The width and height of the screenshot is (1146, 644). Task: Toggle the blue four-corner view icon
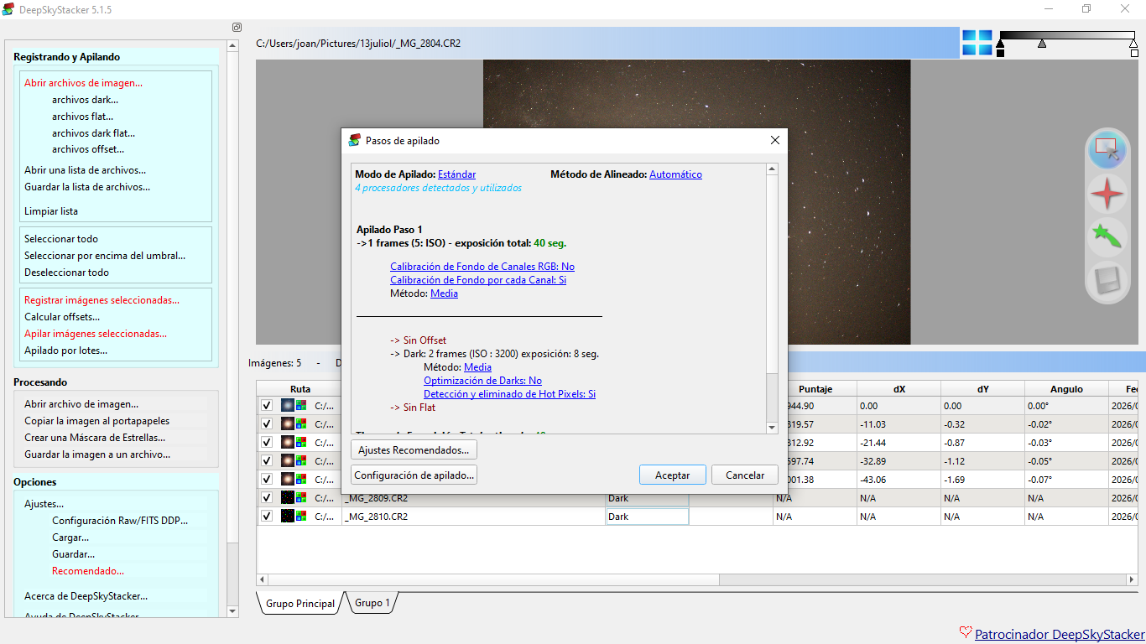(977, 43)
